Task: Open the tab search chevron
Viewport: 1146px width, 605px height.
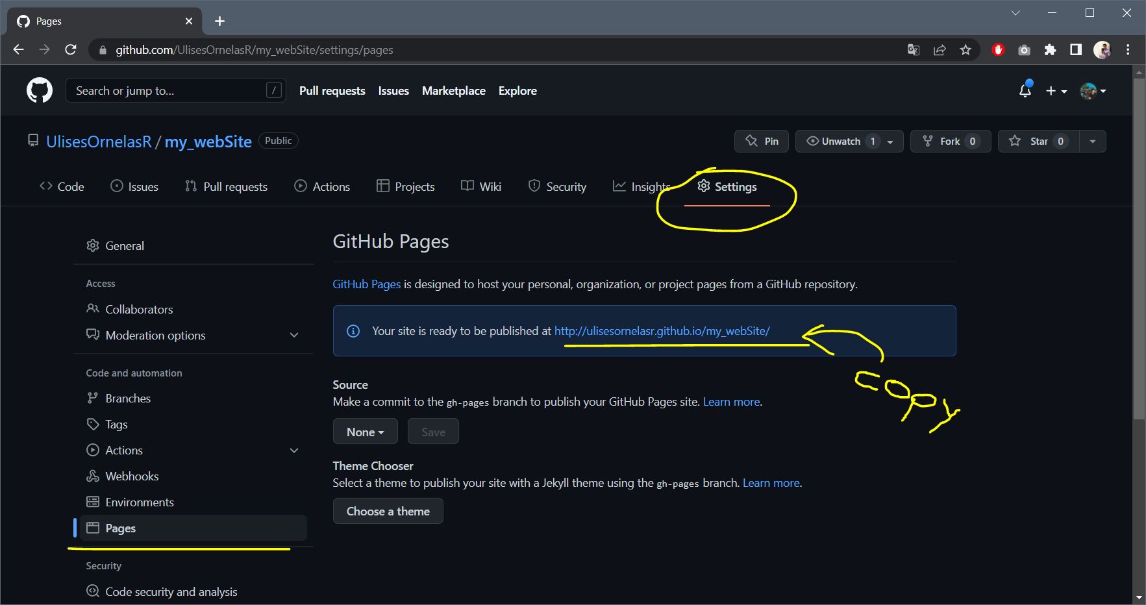Action: pos(1015,13)
